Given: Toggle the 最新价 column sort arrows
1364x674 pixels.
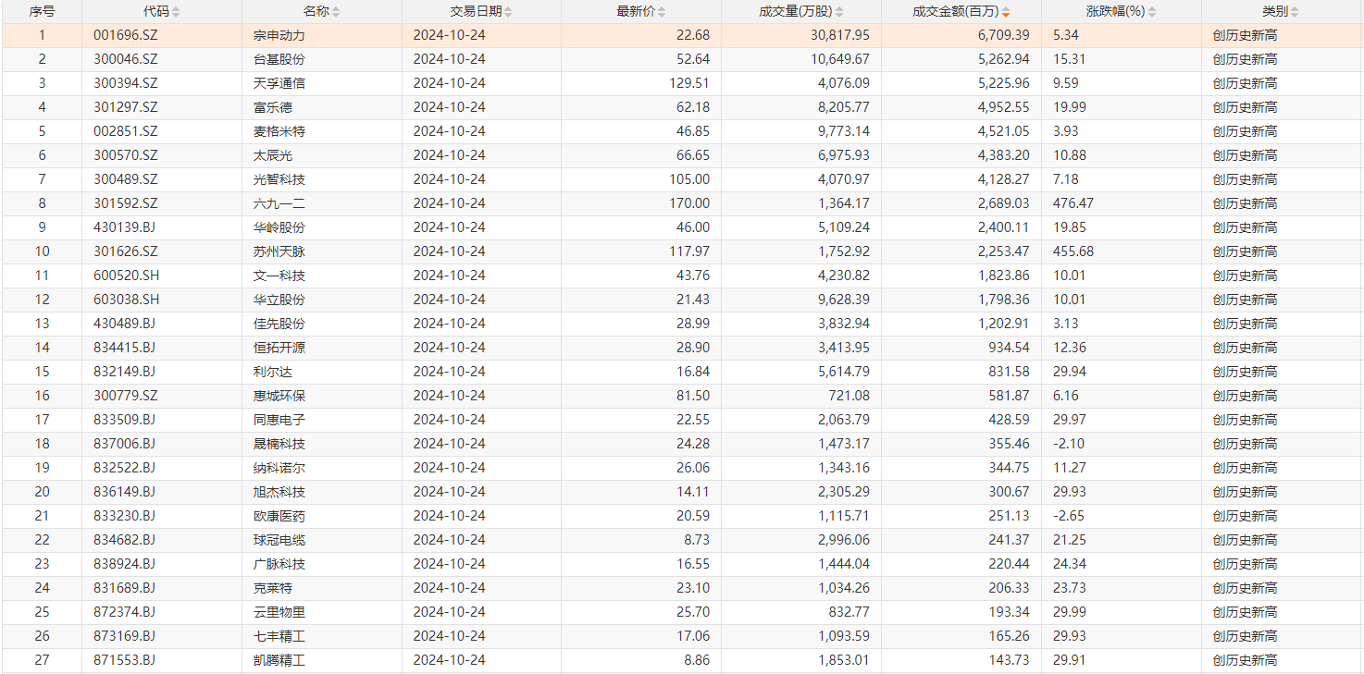Looking at the screenshot, I should click(660, 12).
